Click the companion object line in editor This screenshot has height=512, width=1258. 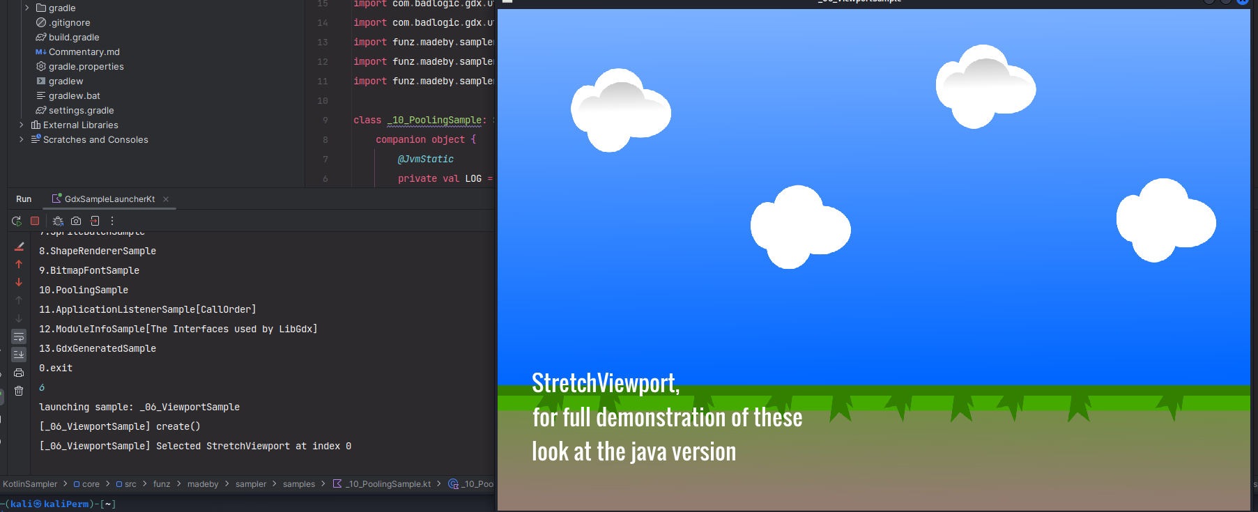click(x=426, y=140)
